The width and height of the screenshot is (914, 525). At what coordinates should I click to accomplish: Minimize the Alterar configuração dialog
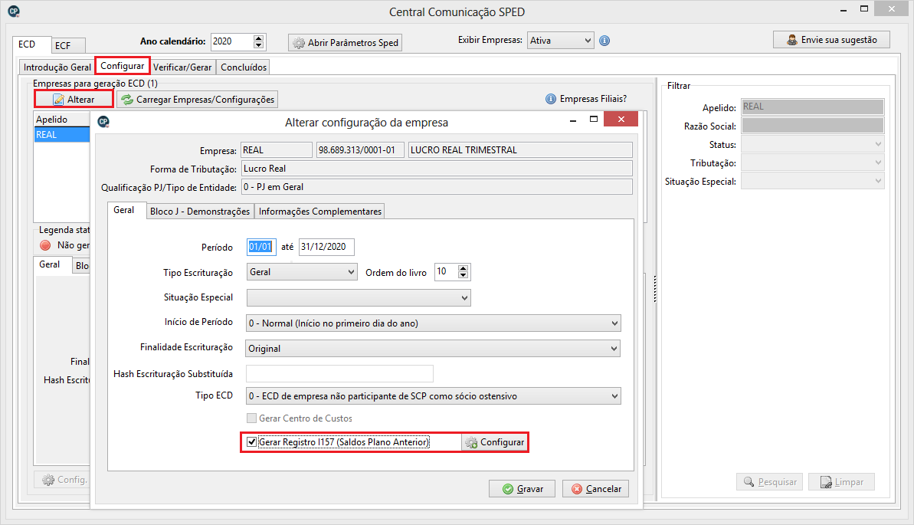(573, 120)
